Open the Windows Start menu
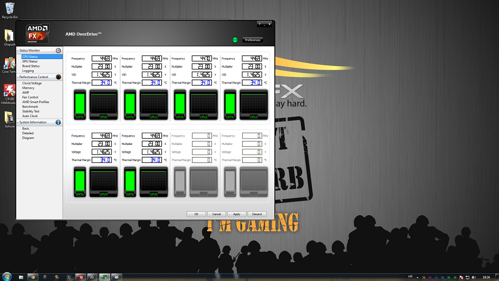This screenshot has width=499, height=281. click(7, 277)
